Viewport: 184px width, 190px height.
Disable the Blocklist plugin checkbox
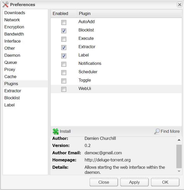click(64, 31)
